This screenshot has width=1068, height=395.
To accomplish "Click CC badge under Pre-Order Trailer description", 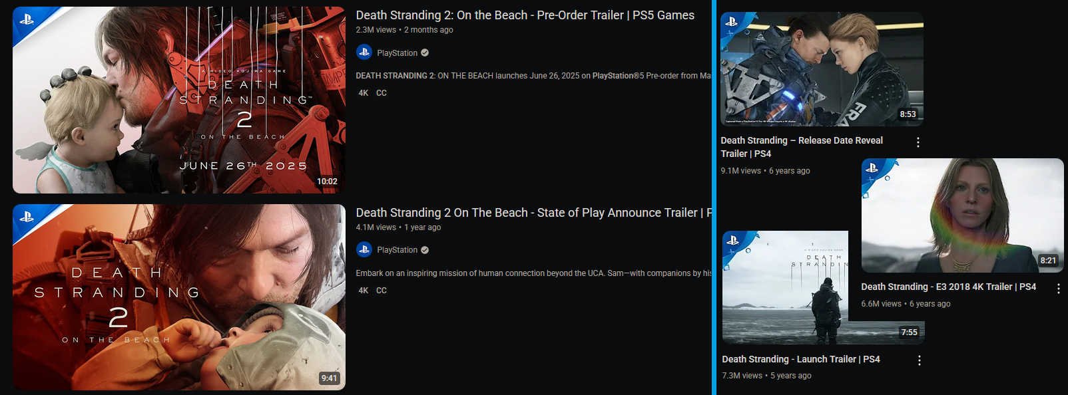I will [382, 93].
